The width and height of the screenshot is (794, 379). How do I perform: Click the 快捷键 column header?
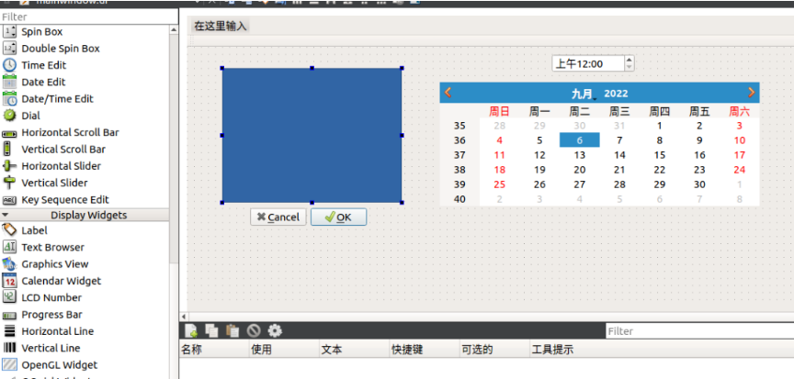425,350
